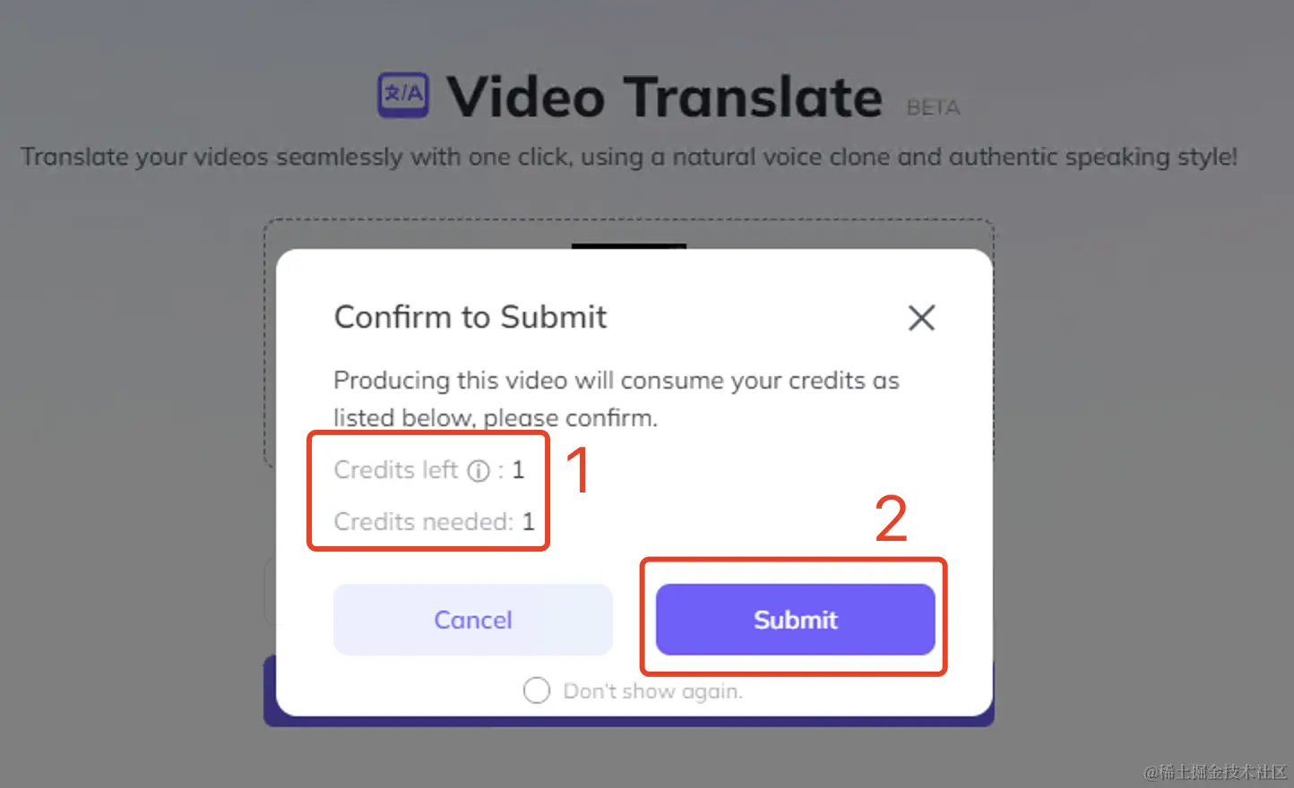Click the "Don't show again." label text

point(653,691)
